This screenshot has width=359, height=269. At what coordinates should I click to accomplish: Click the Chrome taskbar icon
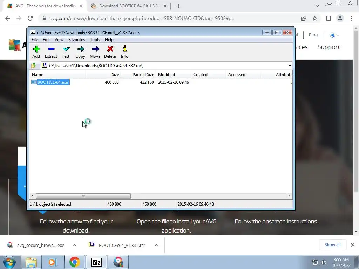pos(74,262)
